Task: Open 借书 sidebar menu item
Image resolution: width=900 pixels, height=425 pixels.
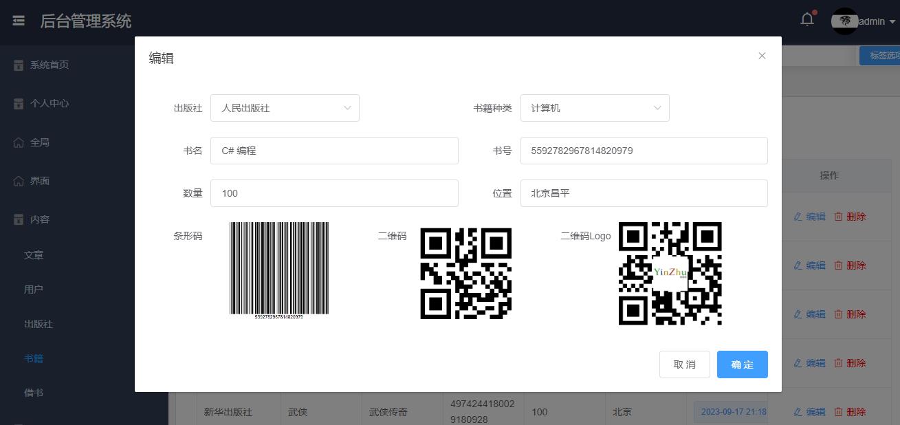Action: 34,393
